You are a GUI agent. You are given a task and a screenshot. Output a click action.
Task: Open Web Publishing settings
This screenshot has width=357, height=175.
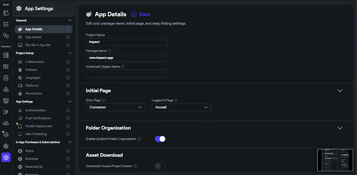[44, 134]
